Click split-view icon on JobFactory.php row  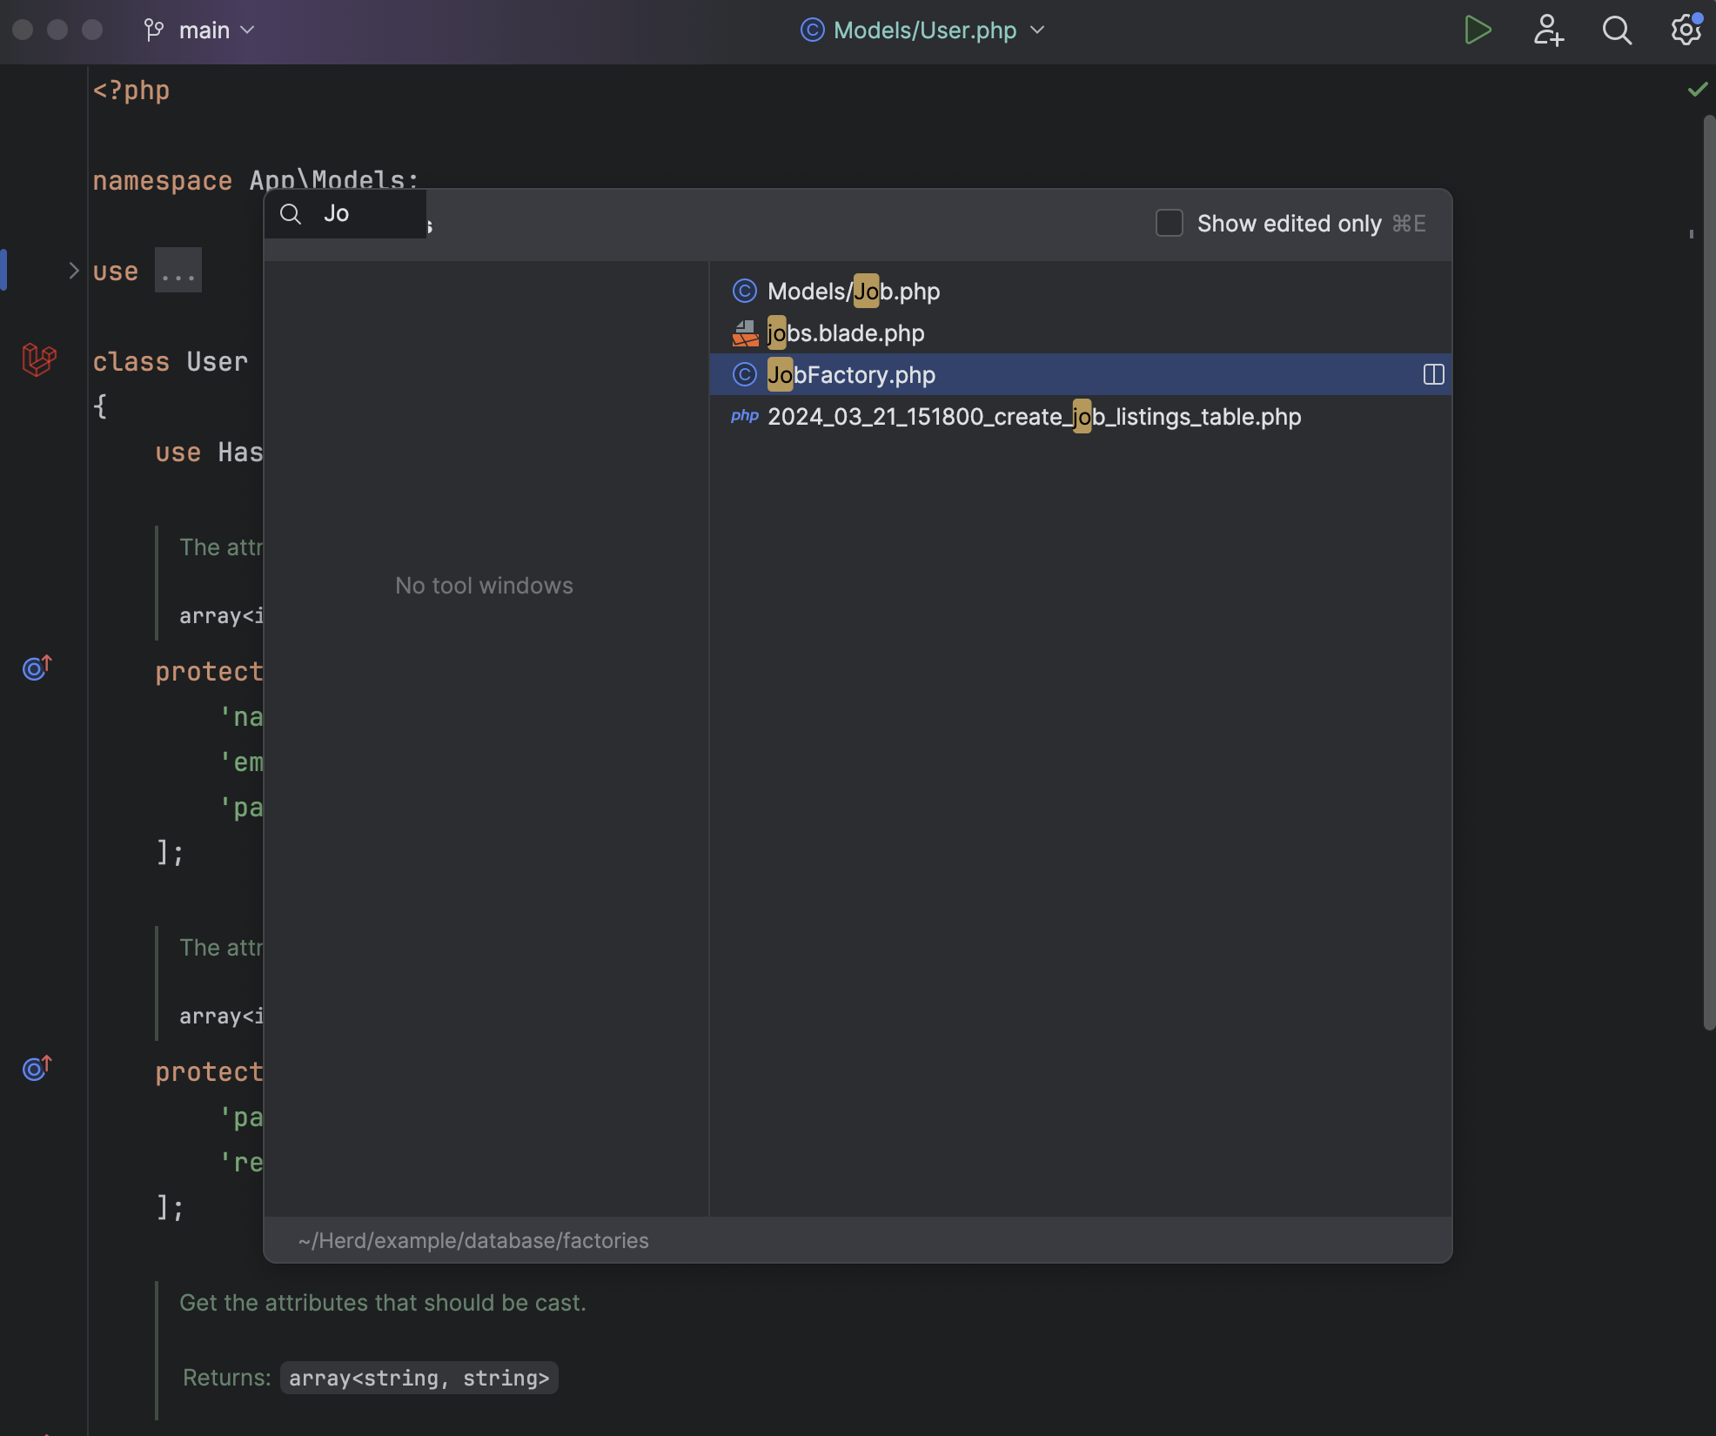click(x=1433, y=375)
